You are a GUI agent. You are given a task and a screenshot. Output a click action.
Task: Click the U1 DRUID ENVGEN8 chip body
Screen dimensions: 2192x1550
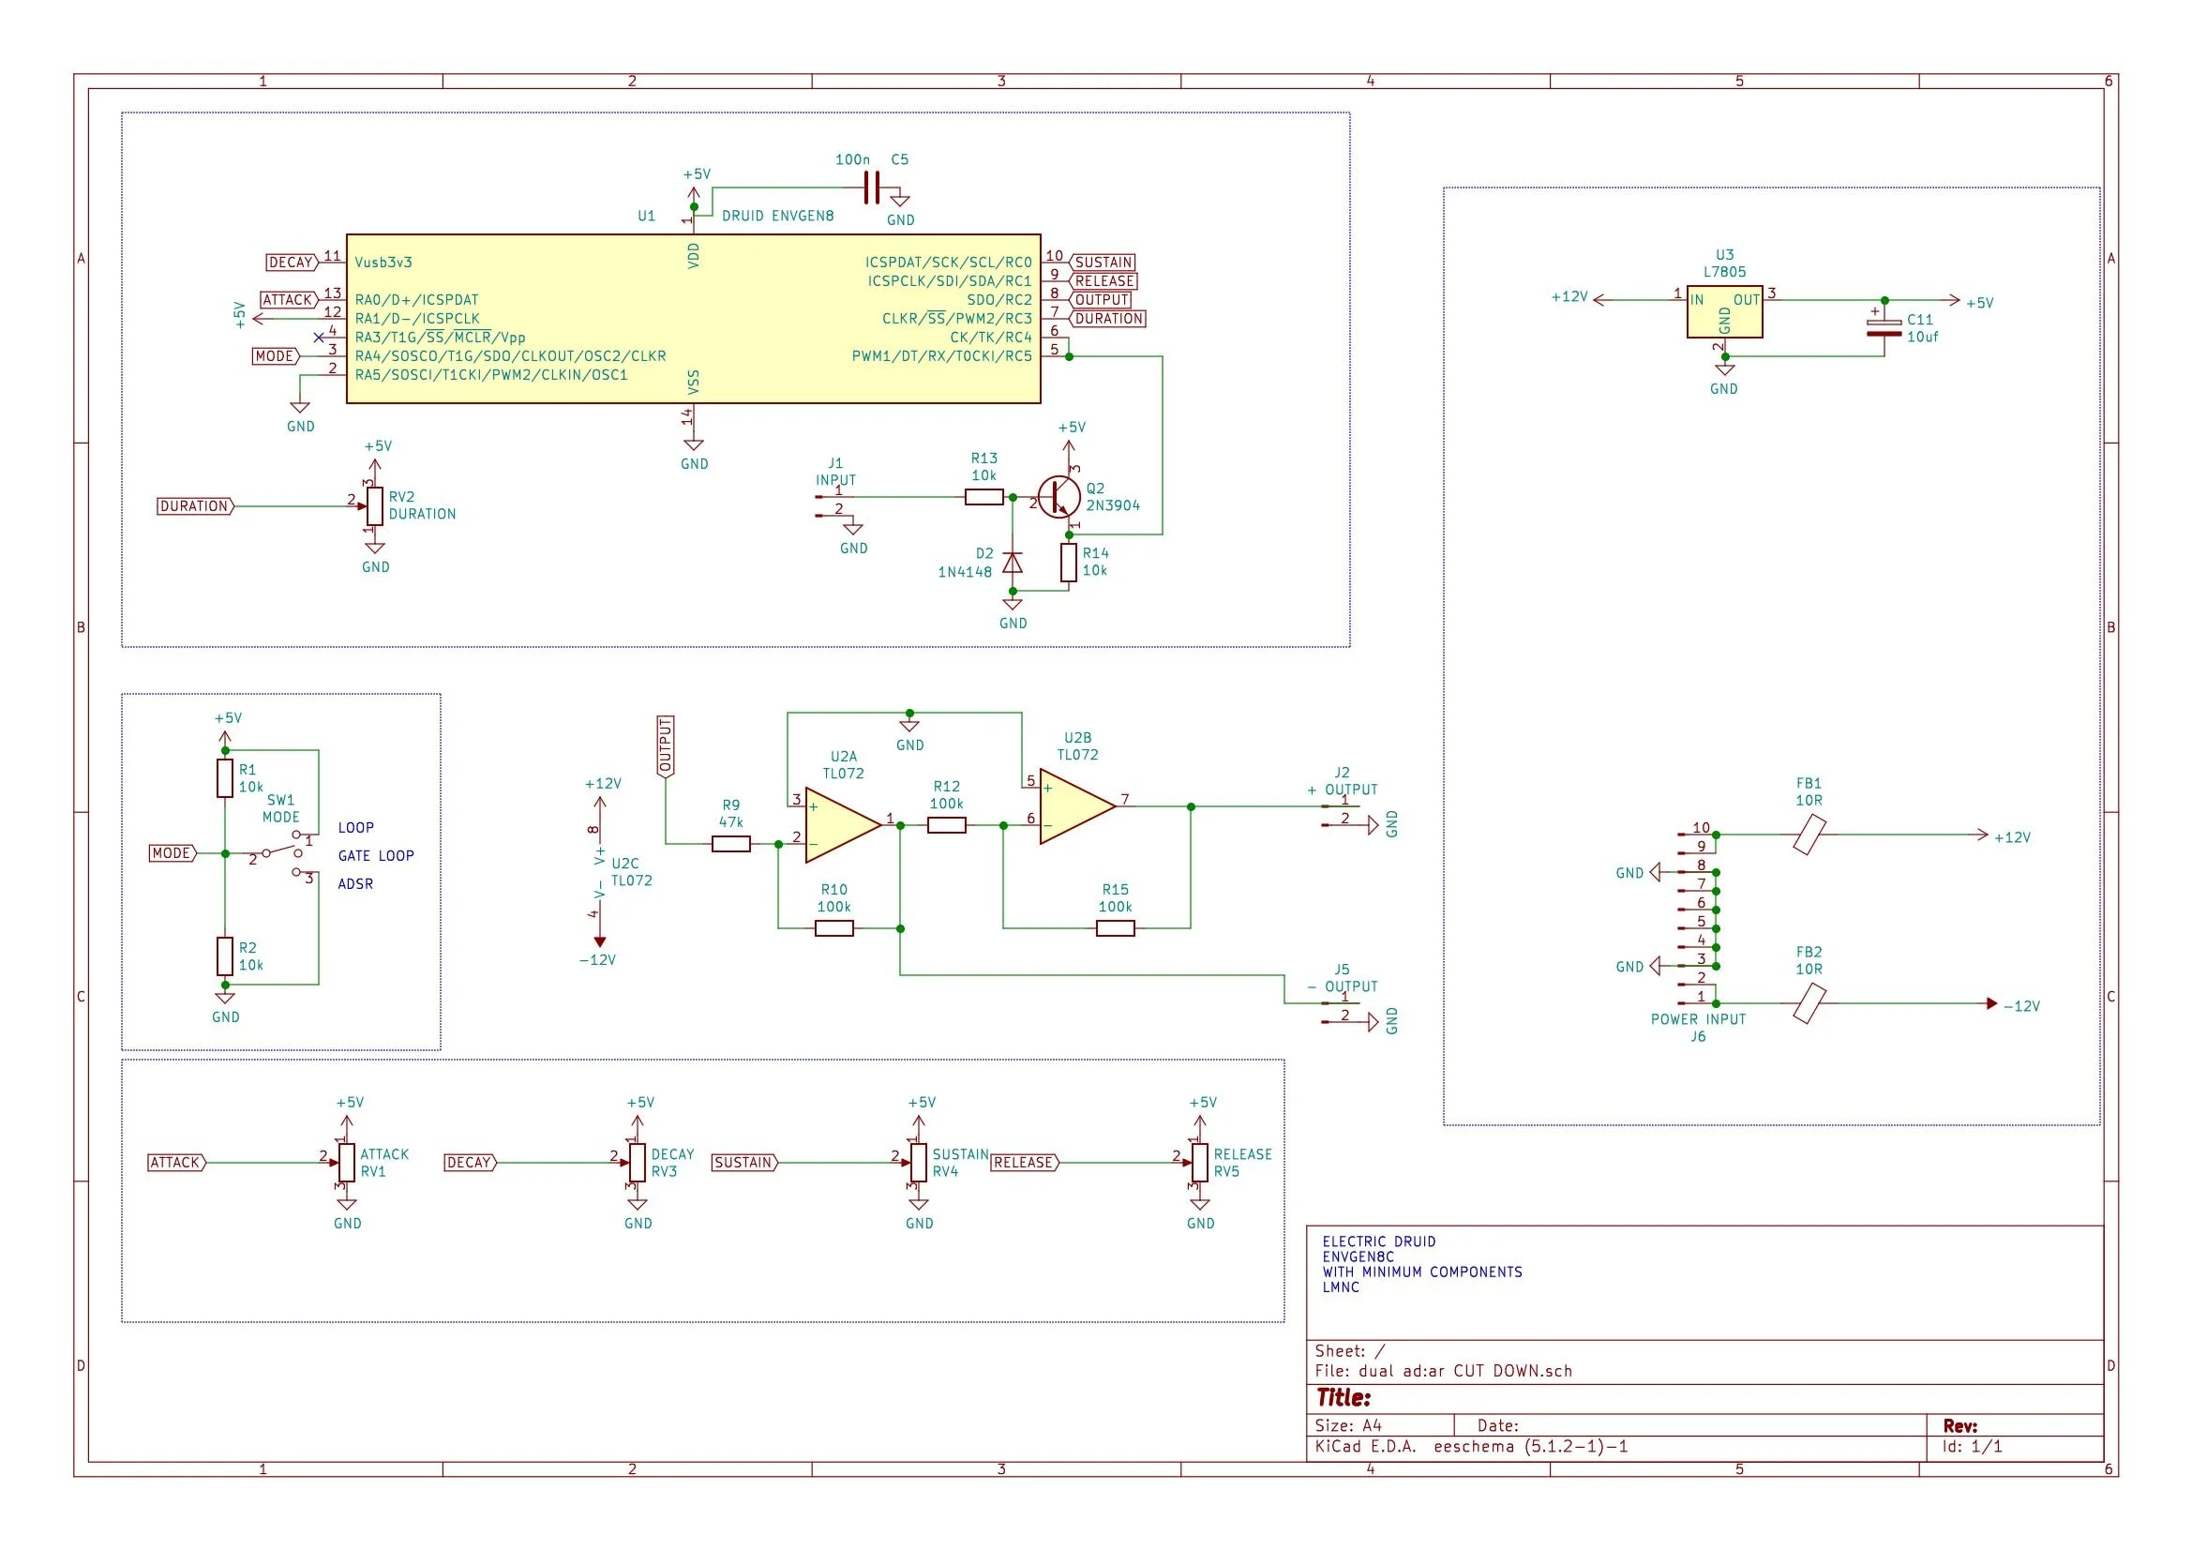tap(692, 319)
